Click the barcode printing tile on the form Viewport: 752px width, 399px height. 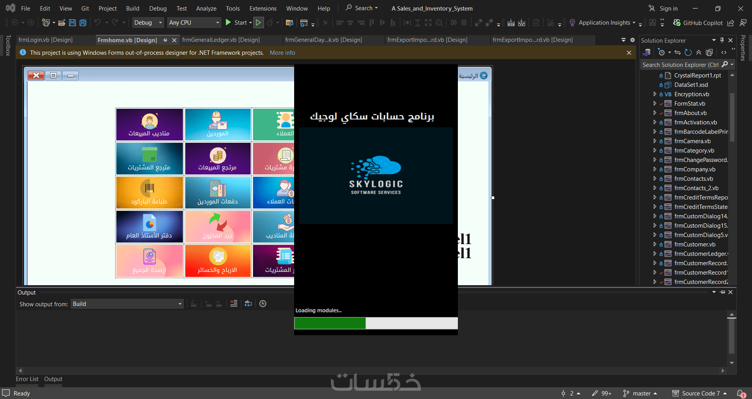coord(150,192)
